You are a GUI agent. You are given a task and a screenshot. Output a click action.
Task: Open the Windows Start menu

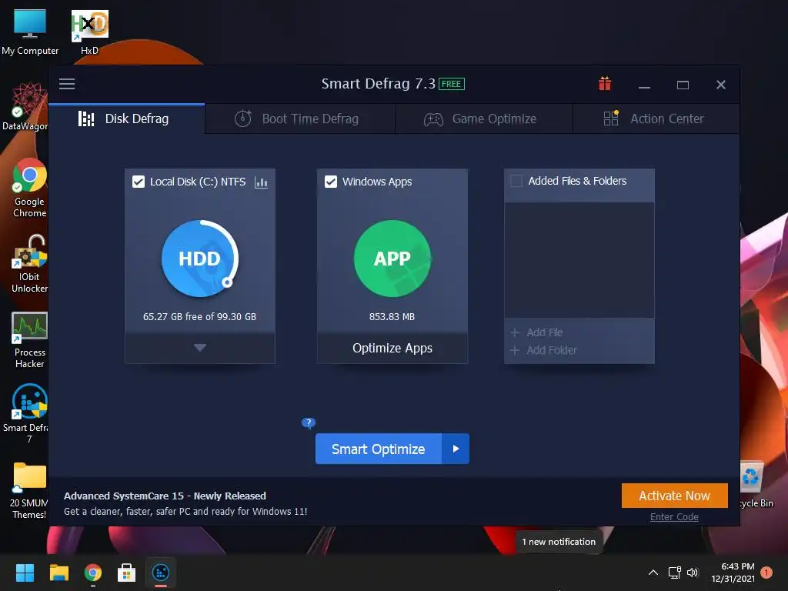coord(25,573)
